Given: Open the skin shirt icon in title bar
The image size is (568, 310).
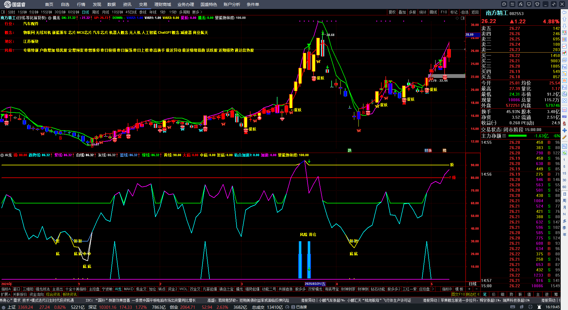Looking at the screenshot, I should point(537,4).
